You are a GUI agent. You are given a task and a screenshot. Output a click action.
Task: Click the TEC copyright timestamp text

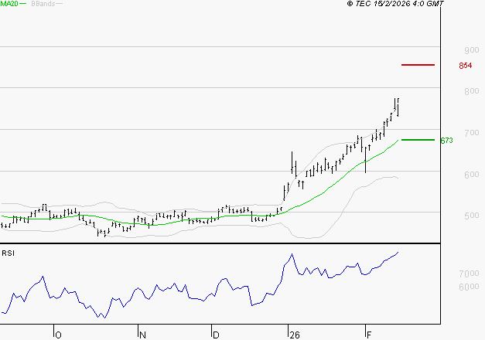coord(395,4)
